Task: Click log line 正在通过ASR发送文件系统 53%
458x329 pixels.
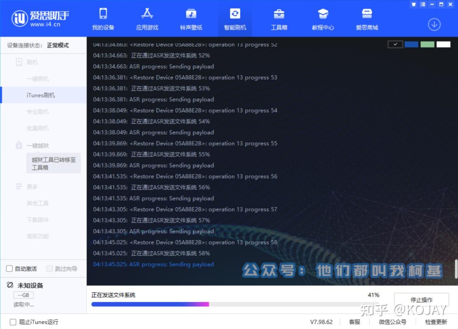Action: pos(151,89)
